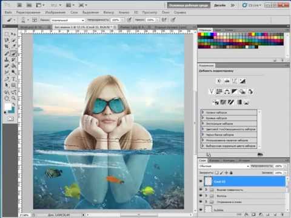Screen dimensions: 291x218
Task: Select the Eyedropper tool
Action: click(x=13, y=47)
